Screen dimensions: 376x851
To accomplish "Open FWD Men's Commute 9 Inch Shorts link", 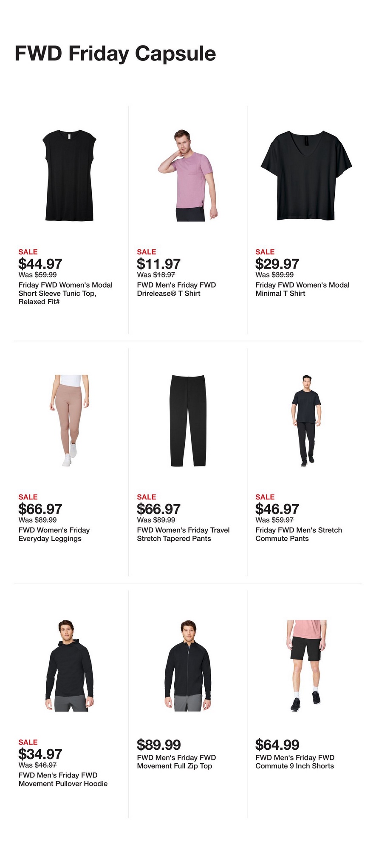I will (x=295, y=762).
